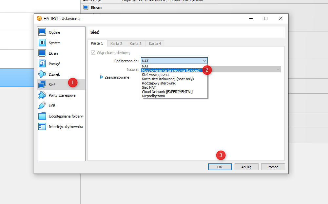328x204 pixels.
Task: Toggle the Włącz kartę sieciową checkbox
Action: click(93, 53)
